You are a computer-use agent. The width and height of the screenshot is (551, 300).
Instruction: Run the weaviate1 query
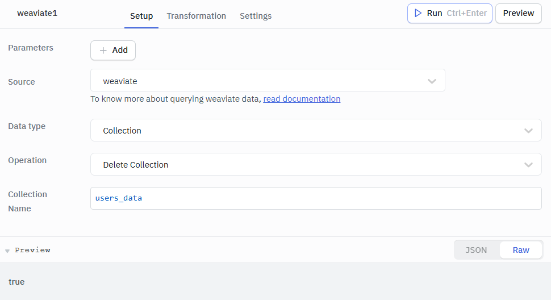[x=449, y=13]
